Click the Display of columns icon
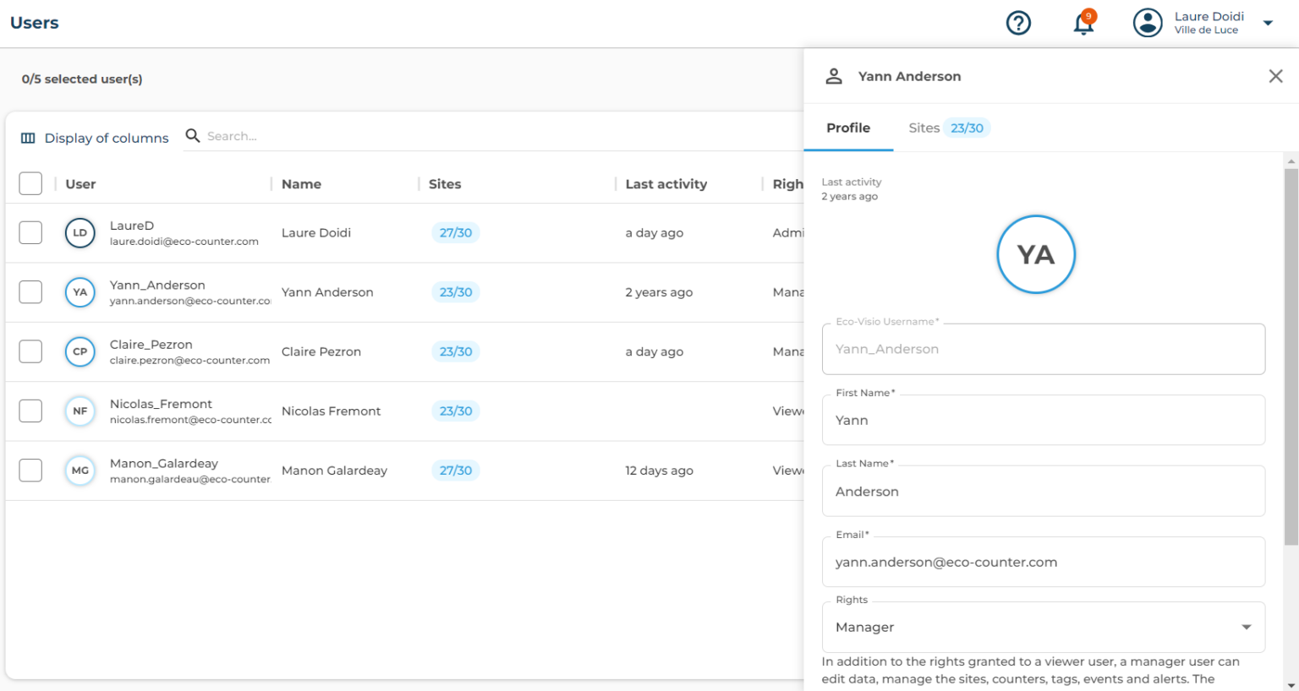The image size is (1299, 691). (30, 138)
